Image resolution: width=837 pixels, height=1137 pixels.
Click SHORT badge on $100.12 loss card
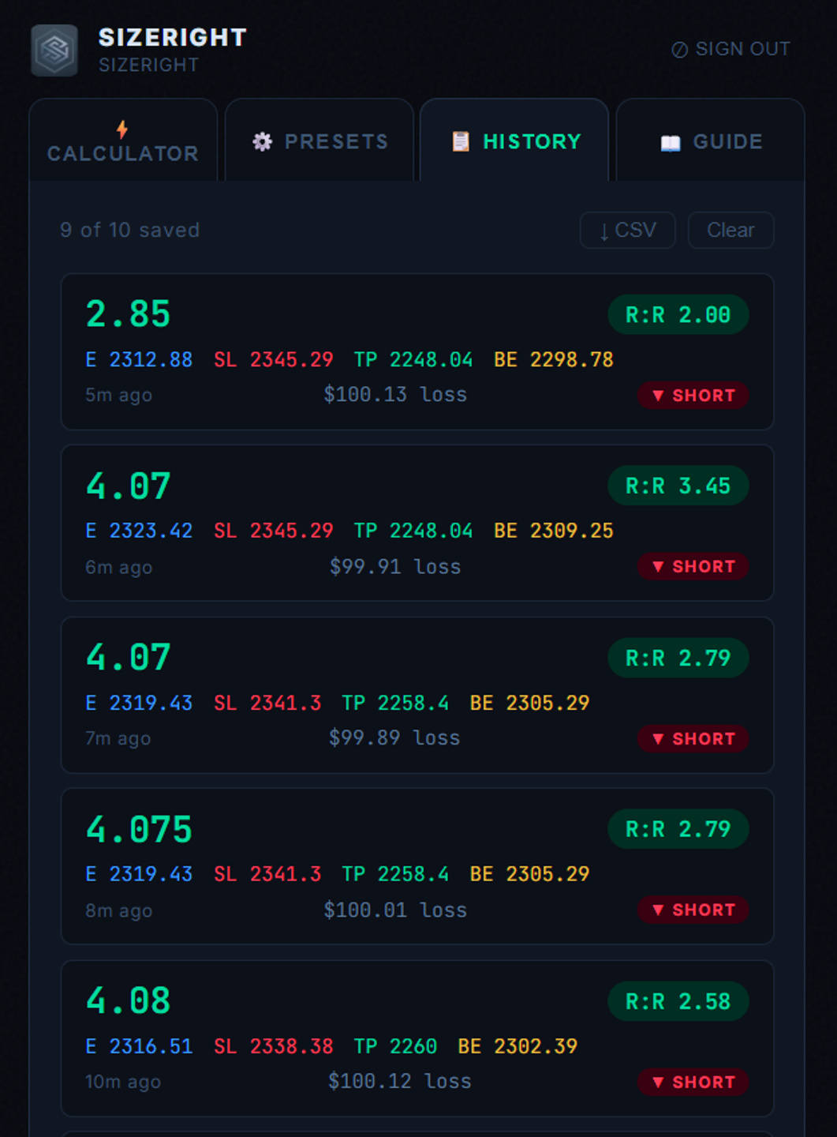pos(693,1082)
